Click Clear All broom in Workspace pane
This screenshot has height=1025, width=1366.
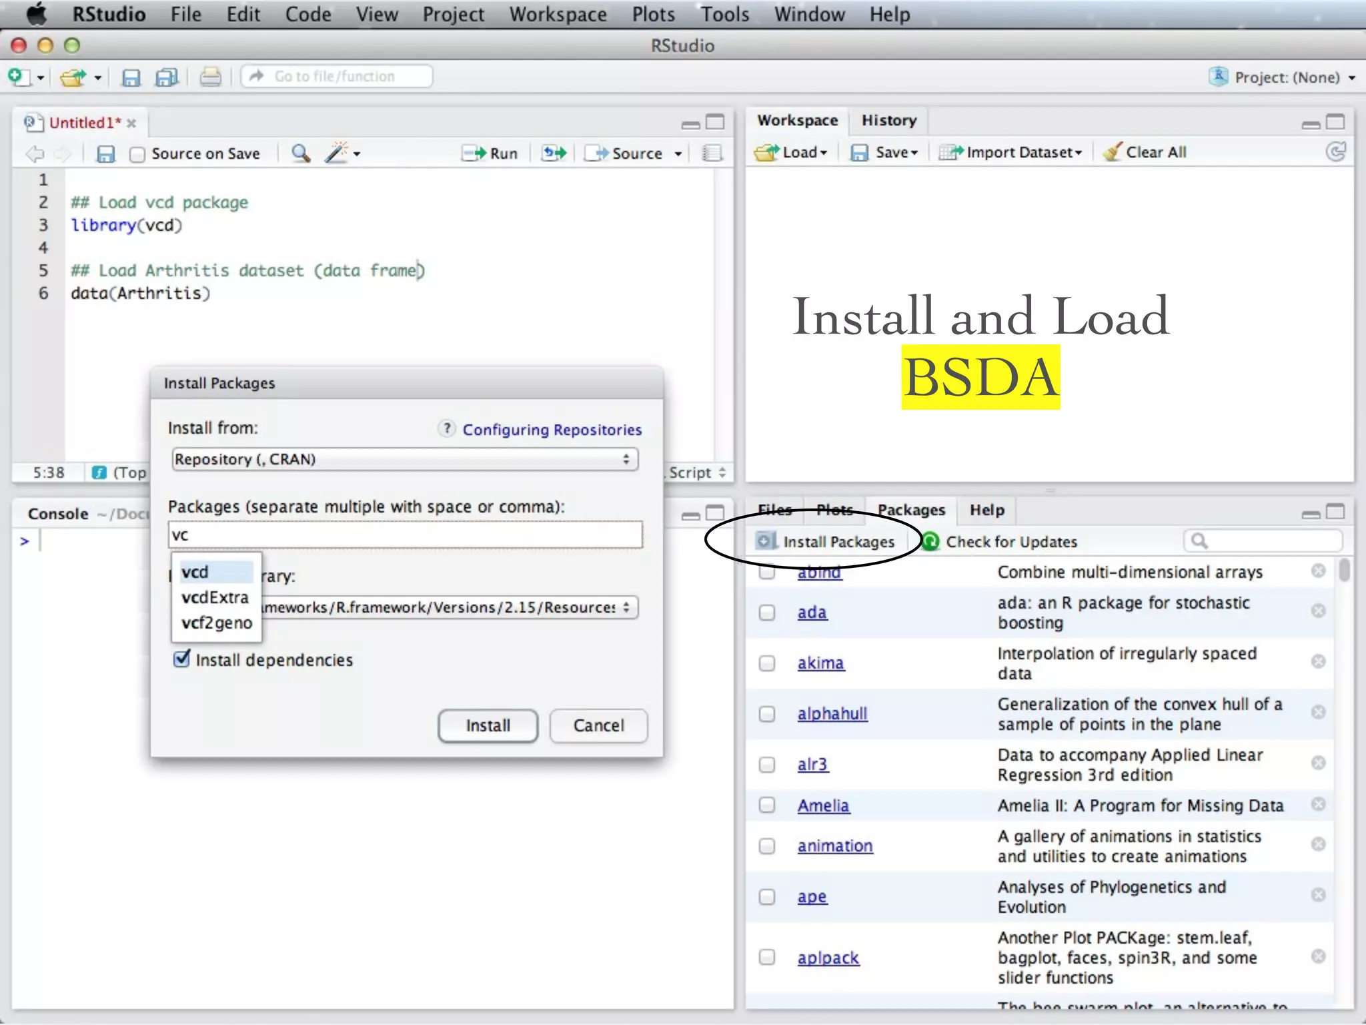click(1145, 152)
